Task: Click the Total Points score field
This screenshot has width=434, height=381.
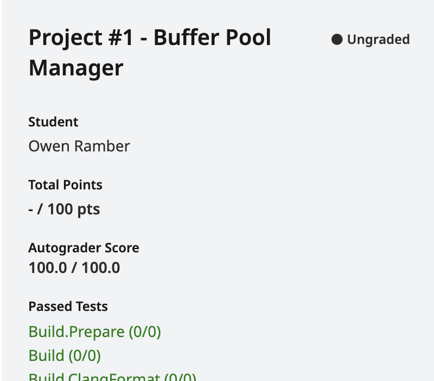Action: tap(64, 208)
